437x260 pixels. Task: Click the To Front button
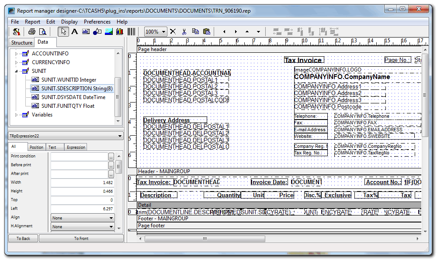[x=81, y=238]
